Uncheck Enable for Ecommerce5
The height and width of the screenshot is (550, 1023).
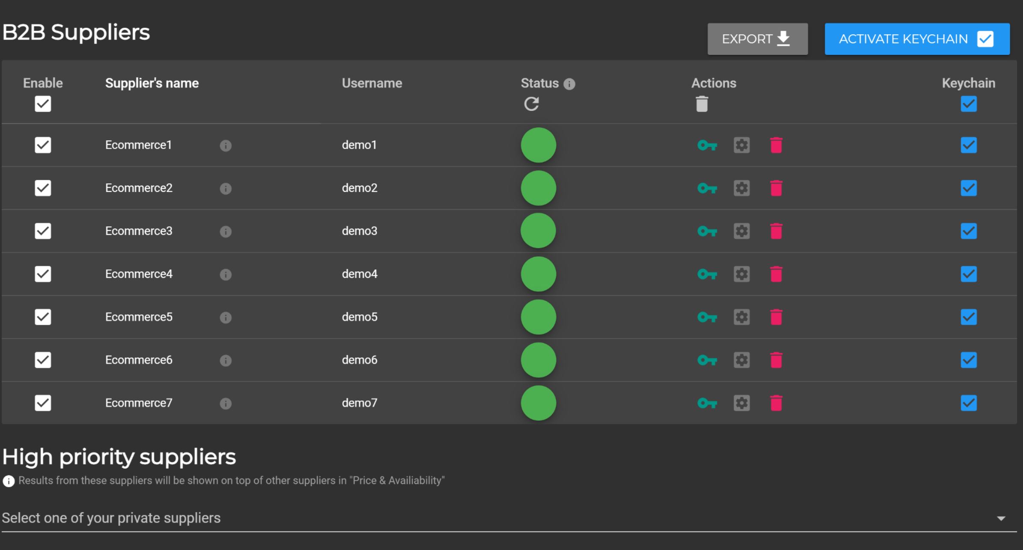pos(43,317)
